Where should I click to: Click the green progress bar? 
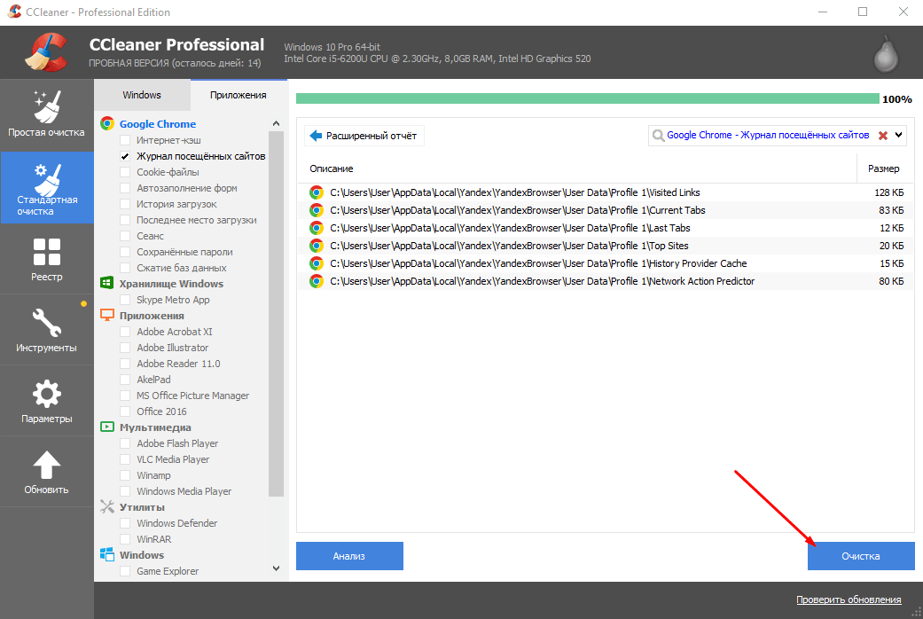[587, 99]
